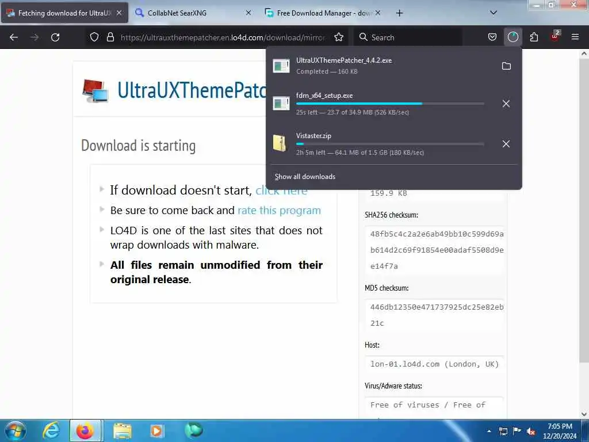Close the CollabNet SearXNG tab
Viewport: 589px width, 442px height.
coord(248,13)
